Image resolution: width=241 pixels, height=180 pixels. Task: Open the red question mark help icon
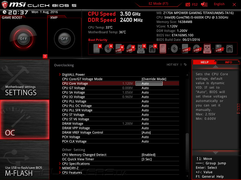point(45,56)
